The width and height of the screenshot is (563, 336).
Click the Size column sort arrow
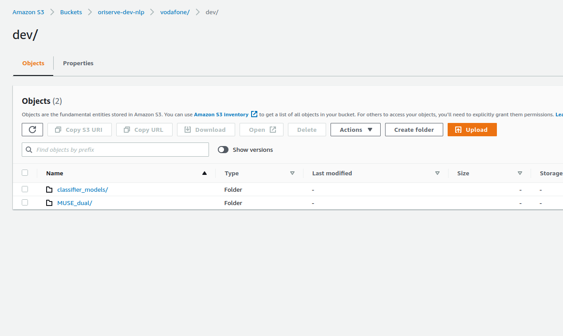[x=520, y=173]
